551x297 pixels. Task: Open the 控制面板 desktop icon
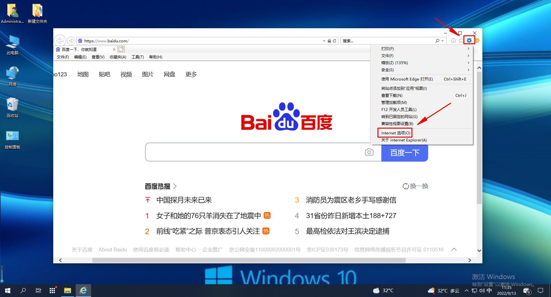[13, 140]
